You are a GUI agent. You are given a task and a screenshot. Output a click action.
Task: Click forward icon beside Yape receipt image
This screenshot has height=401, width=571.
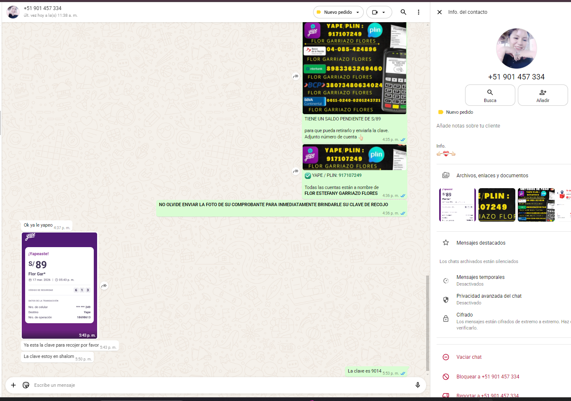click(x=104, y=286)
